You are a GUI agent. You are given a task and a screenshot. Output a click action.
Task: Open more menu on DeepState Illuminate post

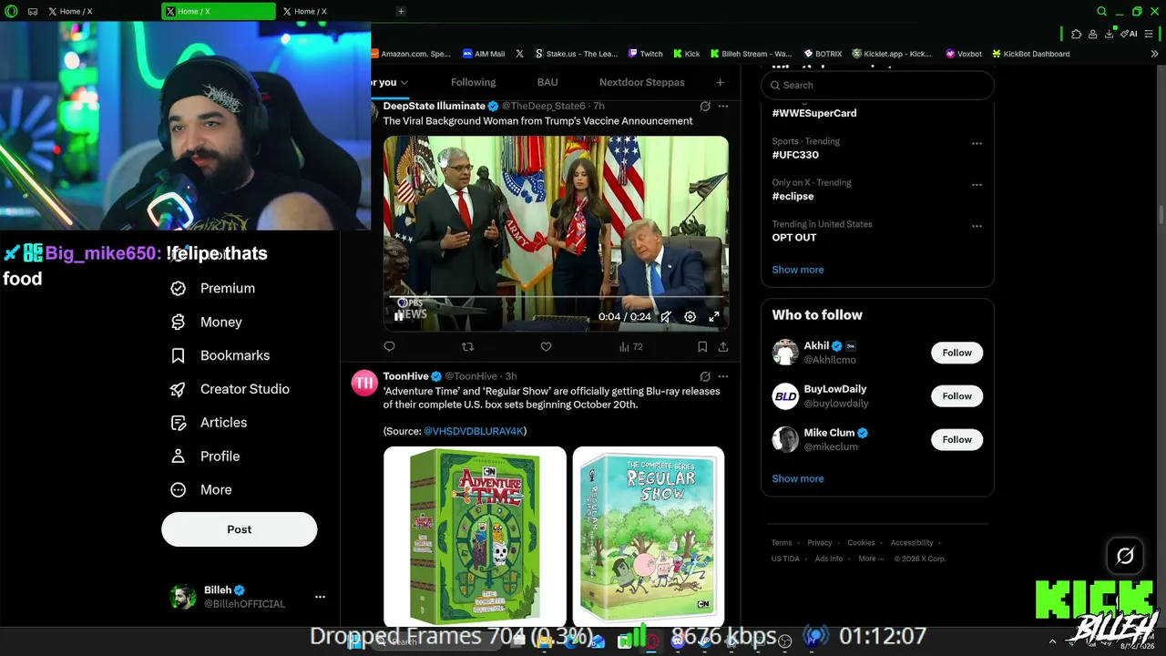723,106
